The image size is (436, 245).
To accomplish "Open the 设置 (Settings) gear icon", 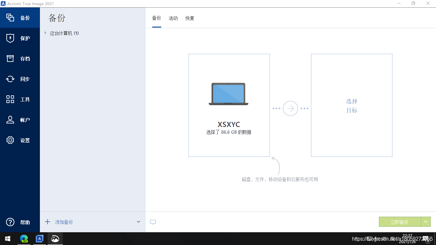I will [x=10, y=140].
